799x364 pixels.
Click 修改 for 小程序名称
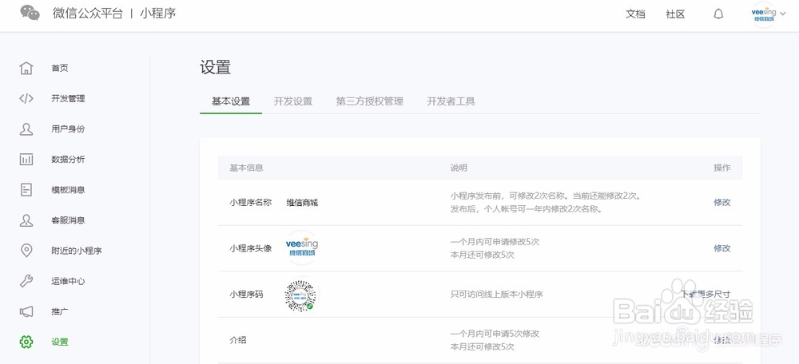tap(721, 202)
